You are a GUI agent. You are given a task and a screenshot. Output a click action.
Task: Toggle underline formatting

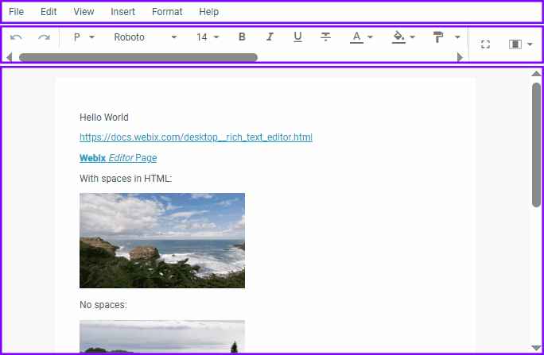(x=297, y=37)
